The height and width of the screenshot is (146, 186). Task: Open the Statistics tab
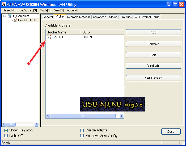point(126,17)
